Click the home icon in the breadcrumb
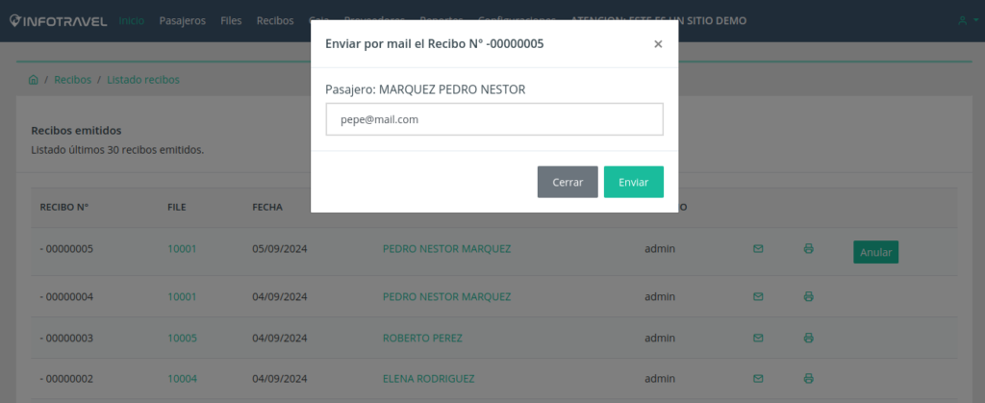Image resolution: width=985 pixels, height=403 pixels. pyautogui.click(x=34, y=80)
